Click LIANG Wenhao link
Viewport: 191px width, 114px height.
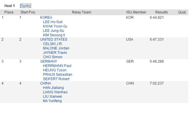tap(55, 92)
